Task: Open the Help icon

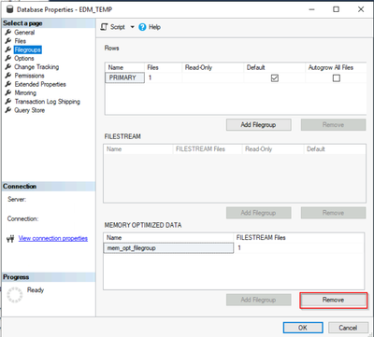Action: 142,27
